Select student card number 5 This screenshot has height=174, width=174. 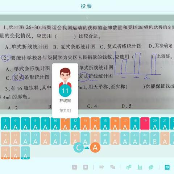click(x=5, y=124)
